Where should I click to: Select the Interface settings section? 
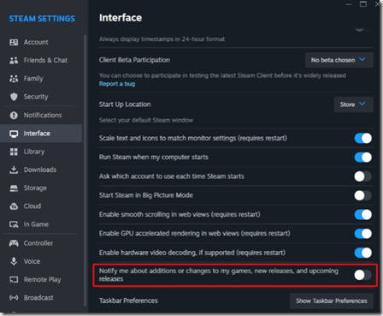coord(41,134)
